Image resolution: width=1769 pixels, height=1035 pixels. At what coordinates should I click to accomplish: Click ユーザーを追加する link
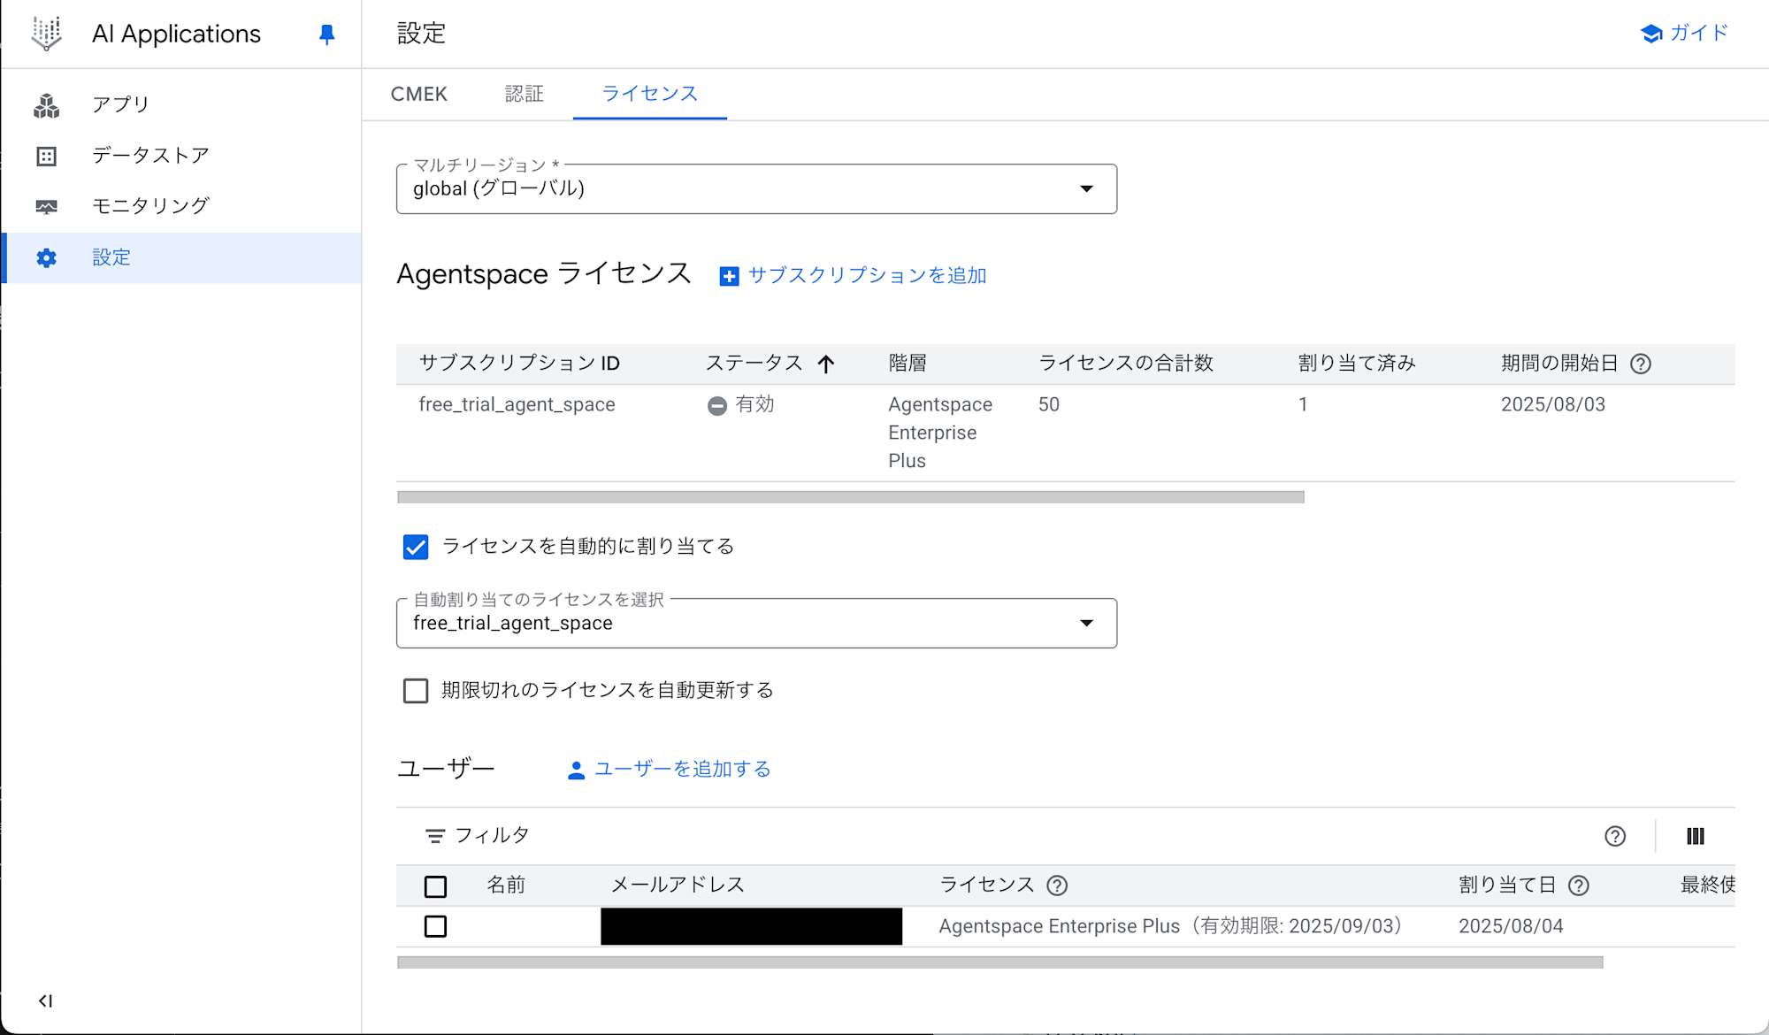[x=682, y=770]
